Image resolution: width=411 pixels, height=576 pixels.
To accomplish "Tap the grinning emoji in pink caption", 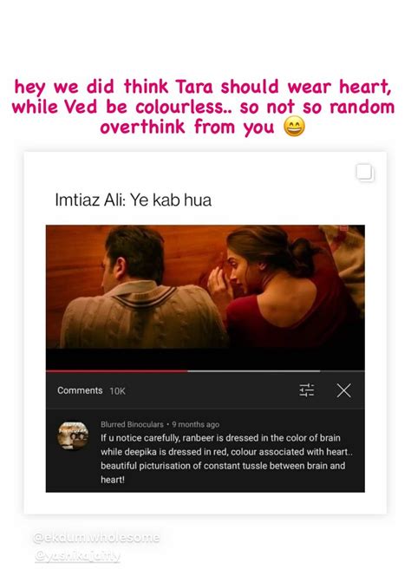I will click(294, 127).
